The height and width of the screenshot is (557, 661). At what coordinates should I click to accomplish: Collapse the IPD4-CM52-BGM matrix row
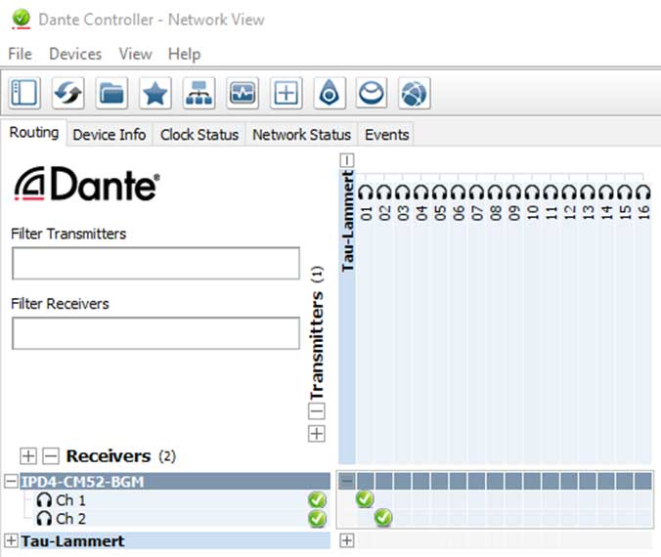[347, 481]
